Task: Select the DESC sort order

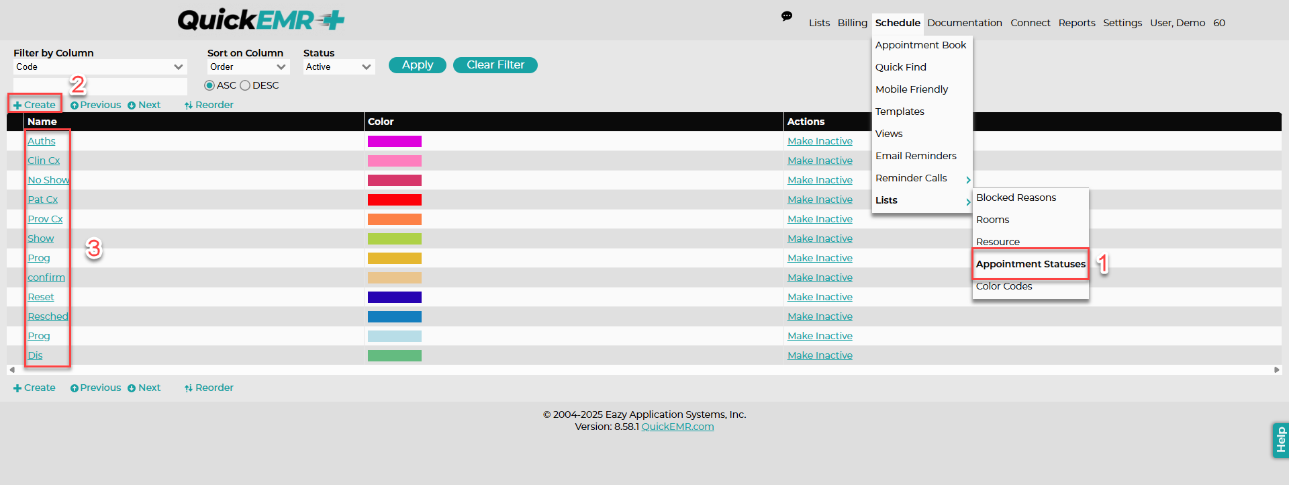Action: pos(245,85)
